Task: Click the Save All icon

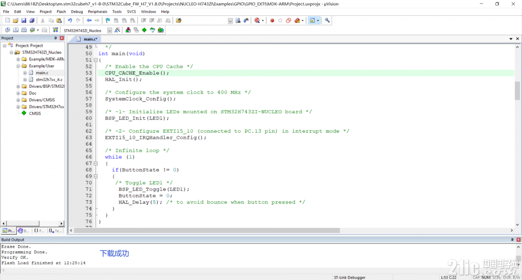Action: 32,21
